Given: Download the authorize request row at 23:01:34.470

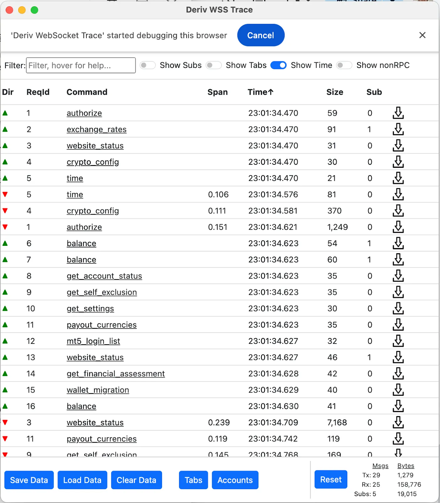Looking at the screenshot, I should point(398,113).
